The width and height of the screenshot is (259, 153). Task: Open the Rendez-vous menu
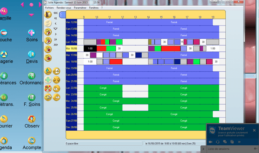[64, 8]
